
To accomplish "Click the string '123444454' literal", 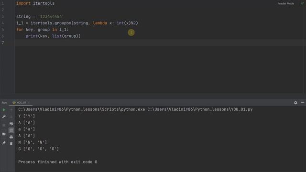I will (51, 17).
